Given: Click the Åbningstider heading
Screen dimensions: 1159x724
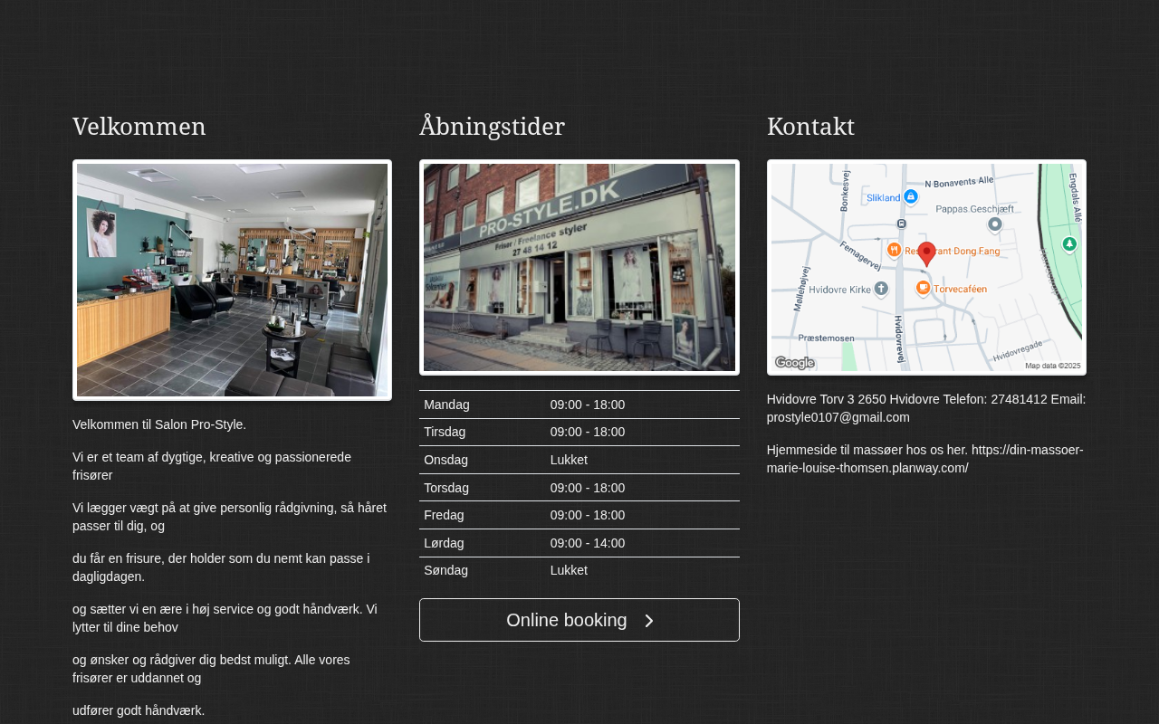Looking at the screenshot, I should tap(493, 127).
